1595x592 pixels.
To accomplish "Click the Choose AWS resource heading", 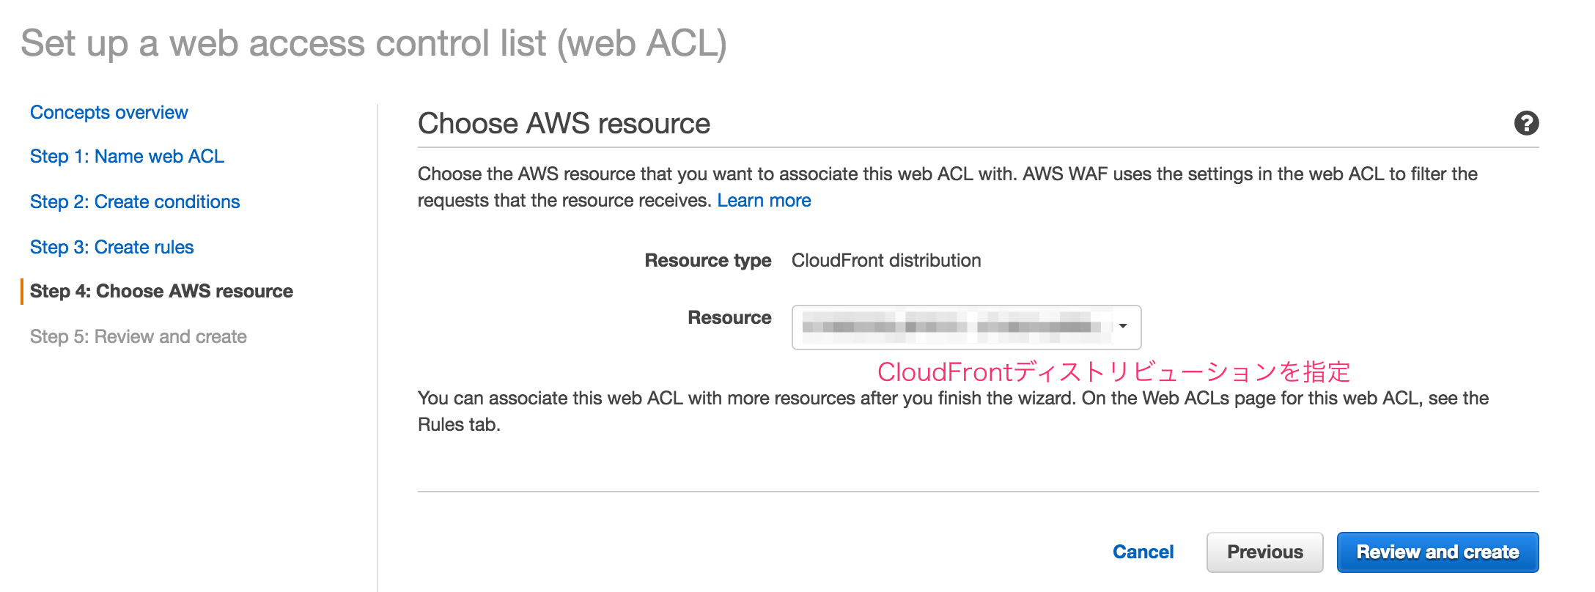I will [x=564, y=123].
